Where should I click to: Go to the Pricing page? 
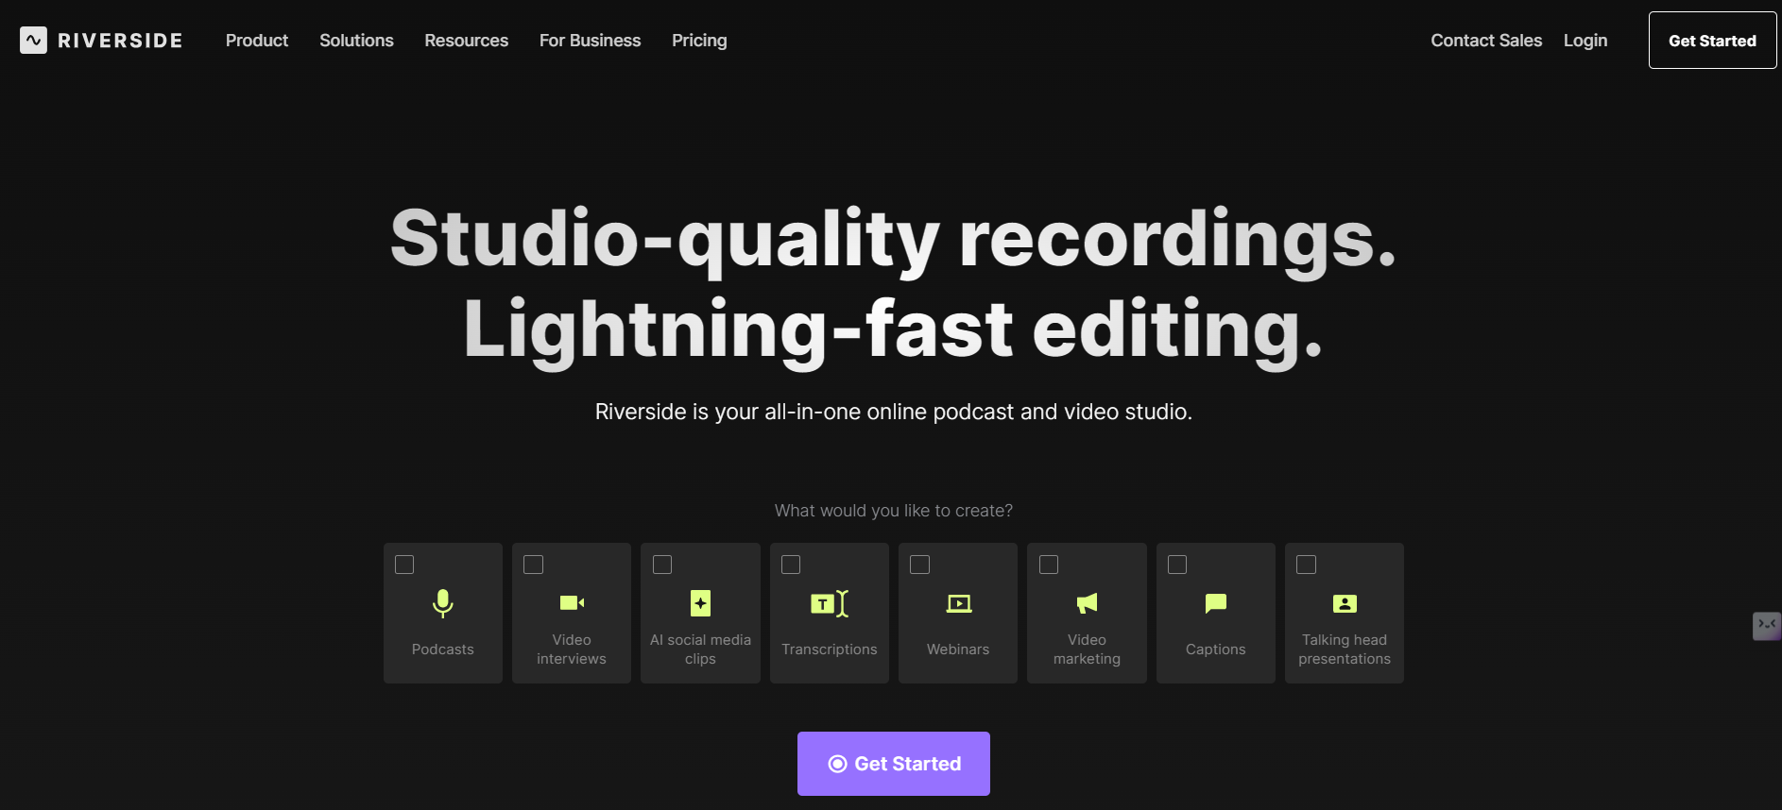[699, 41]
